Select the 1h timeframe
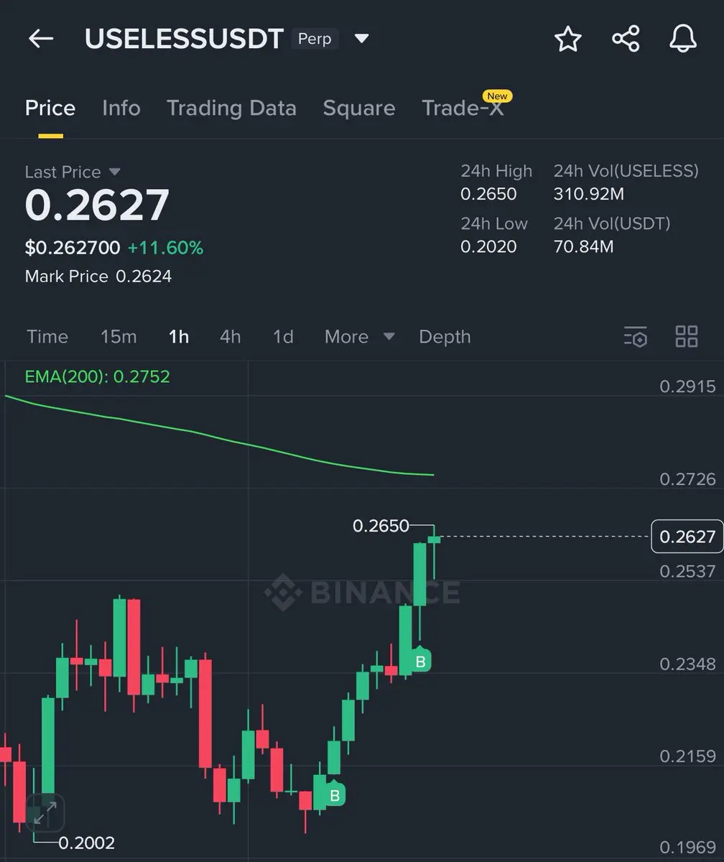The height and width of the screenshot is (862, 724). [x=178, y=336]
